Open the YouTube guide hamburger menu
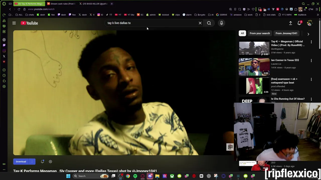Viewport: 321px width, 180px height. pyautogui.click(x=14, y=23)
